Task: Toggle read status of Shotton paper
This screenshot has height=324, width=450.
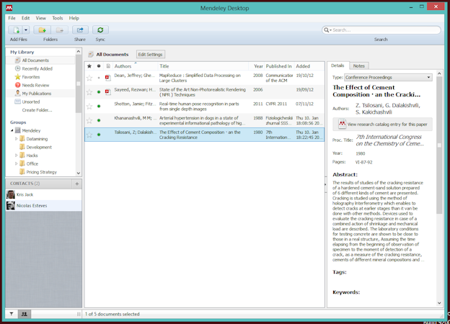Action: [x=99, y=107]
